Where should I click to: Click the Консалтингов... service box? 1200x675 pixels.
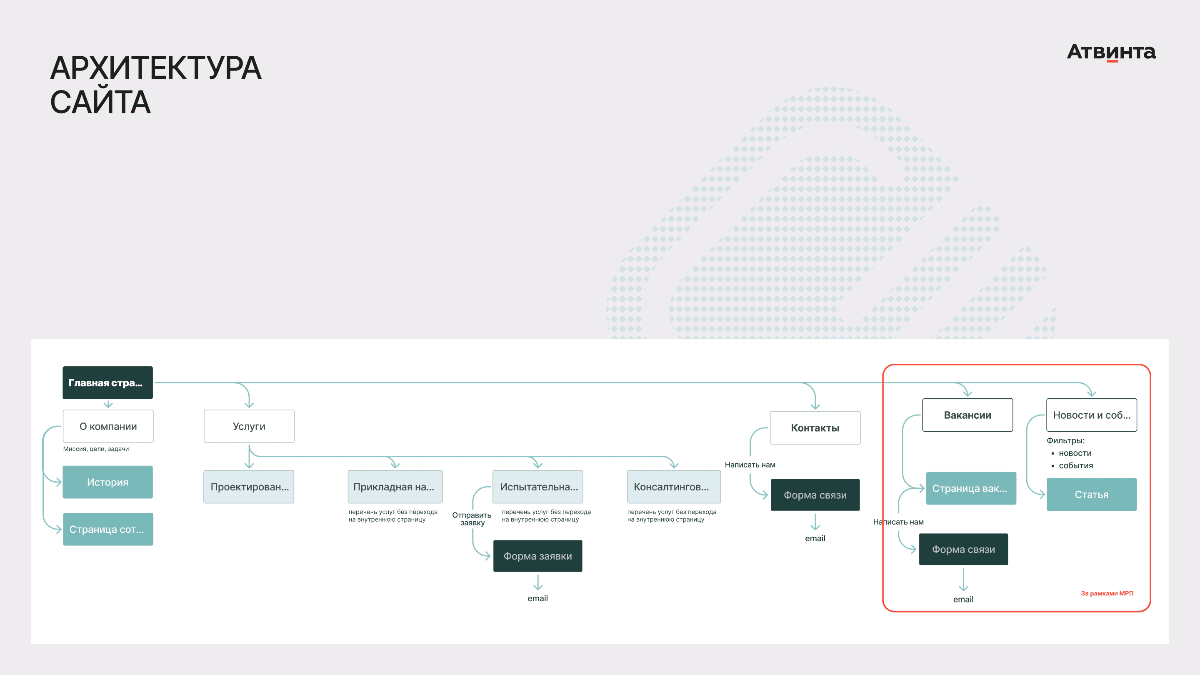click(x=674, y=487)
